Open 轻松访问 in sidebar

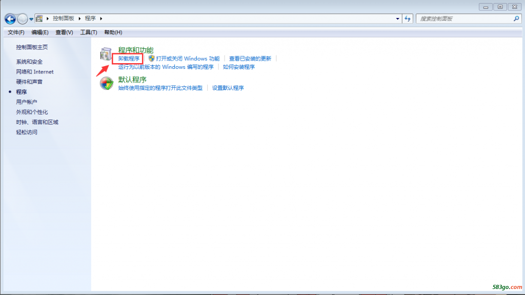tap(27, 132)
